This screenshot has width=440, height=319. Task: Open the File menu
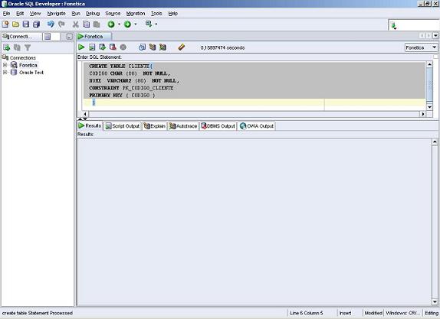[6, 14]
